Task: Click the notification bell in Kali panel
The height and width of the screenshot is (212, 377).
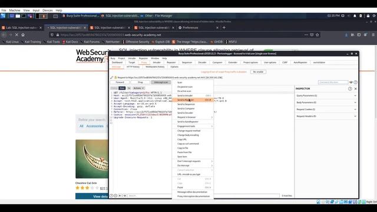Action: point(355,16)
